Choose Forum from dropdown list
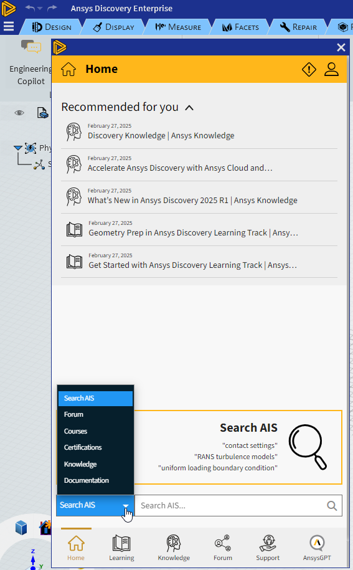Viewport: 353px width, 570px height. (x=95, y=414)
